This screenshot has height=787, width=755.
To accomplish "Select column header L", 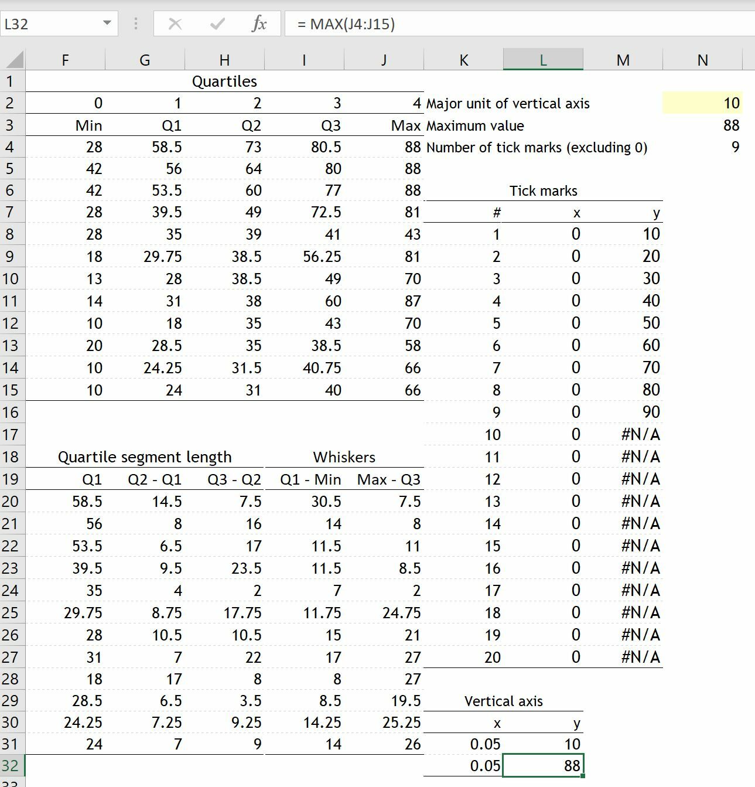I will (542, 59).
